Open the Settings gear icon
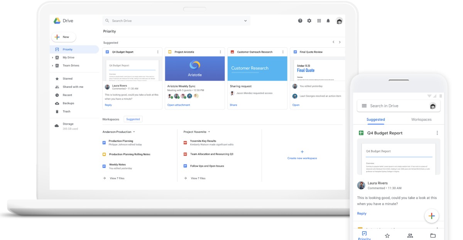The width and height of the screenshot is (463, 240). (309, 21)
